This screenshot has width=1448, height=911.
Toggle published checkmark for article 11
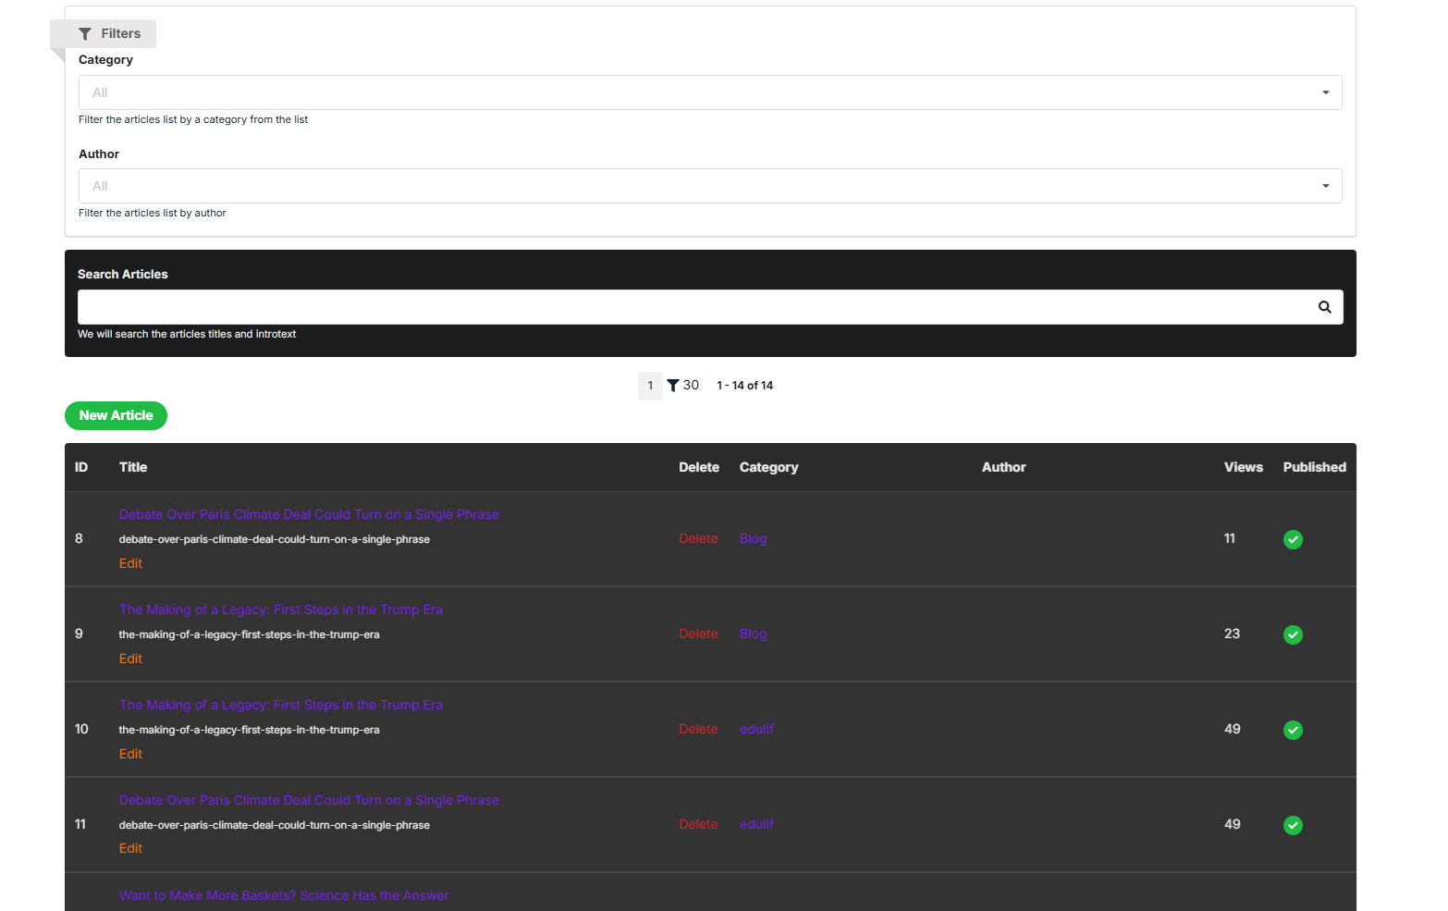click(x=1293, y=825)
